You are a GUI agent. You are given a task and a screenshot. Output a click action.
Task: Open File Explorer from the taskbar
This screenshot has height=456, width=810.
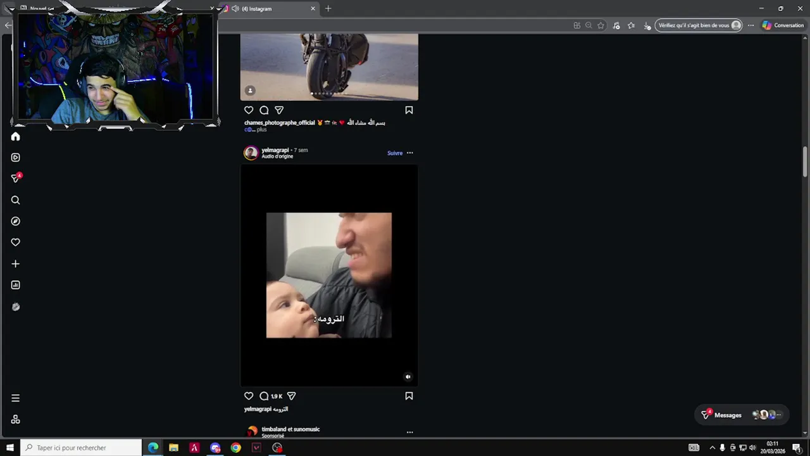(x=173, y=448)
